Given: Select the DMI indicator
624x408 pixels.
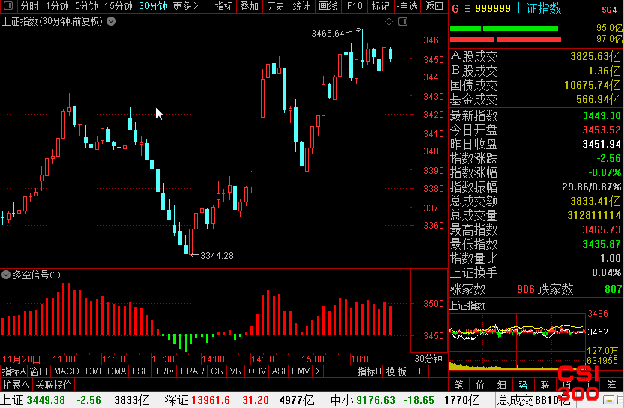Looking at the screenshot, I should coord(93,371).
